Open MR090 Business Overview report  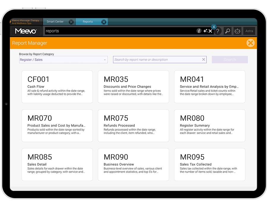point(133,165)
